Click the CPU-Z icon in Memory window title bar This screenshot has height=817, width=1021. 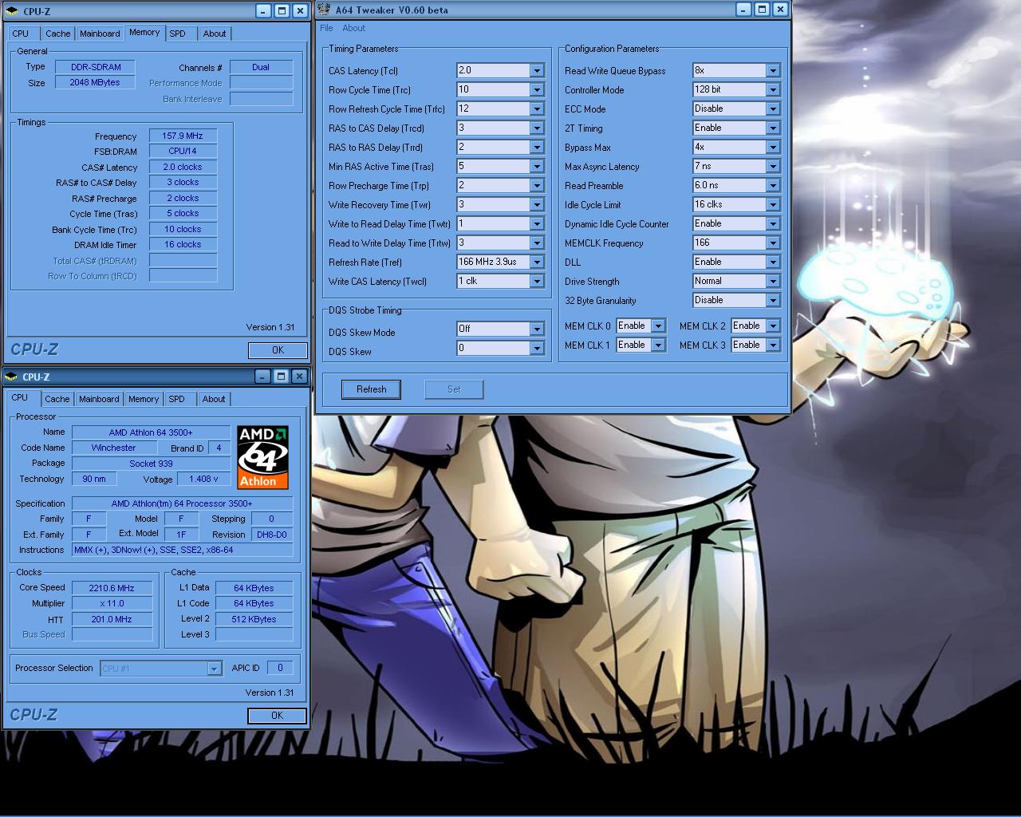[x=12, y=11]
